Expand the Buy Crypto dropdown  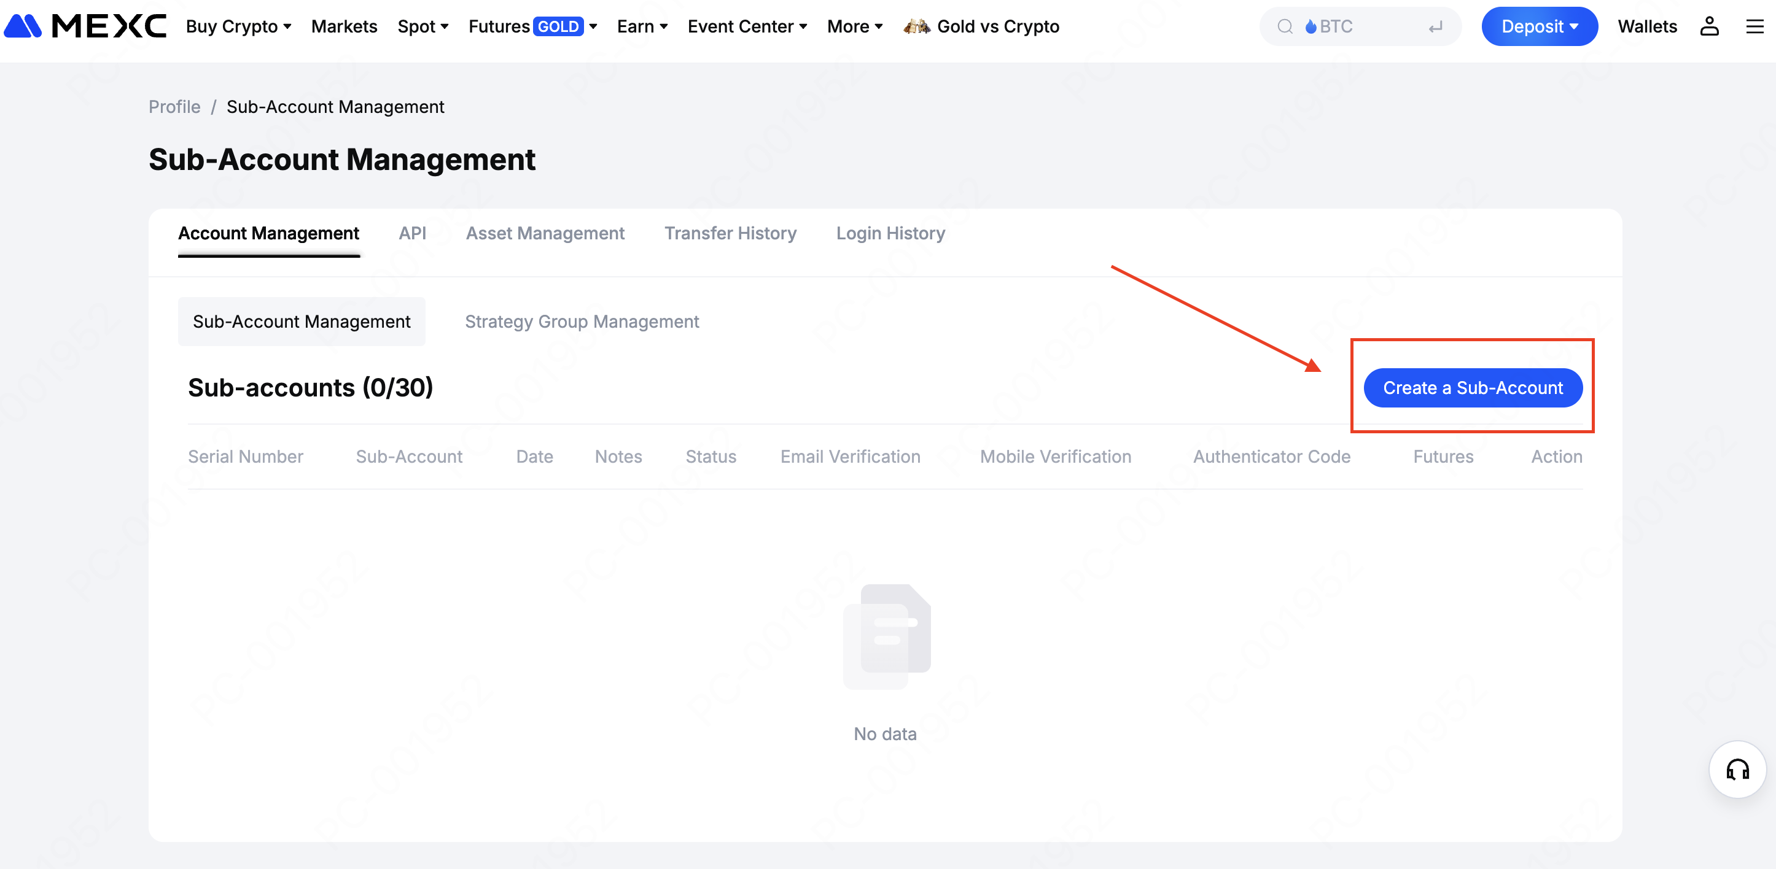coord(238,26)
